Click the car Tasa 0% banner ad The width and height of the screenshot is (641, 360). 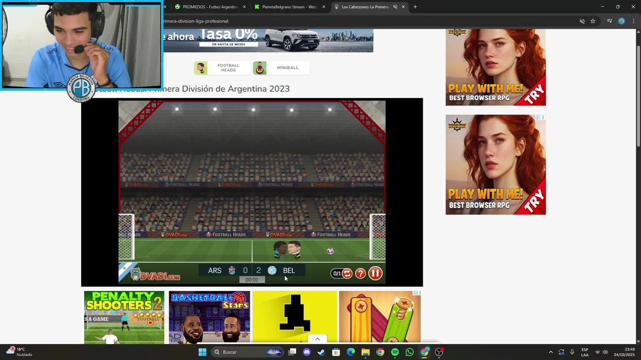click(x=268, y=40)
